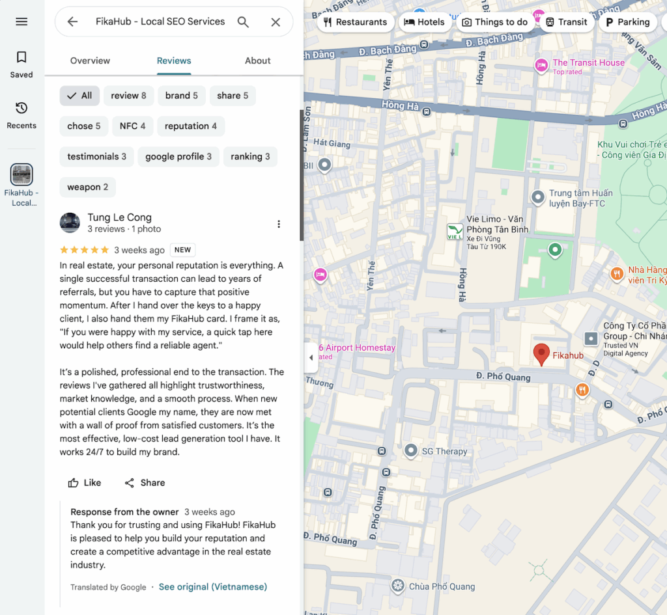Image resolution: width=667 pixels, height=615 pixels.
Task: Click the SG Therapy map marker
Action: click(411, 450)
